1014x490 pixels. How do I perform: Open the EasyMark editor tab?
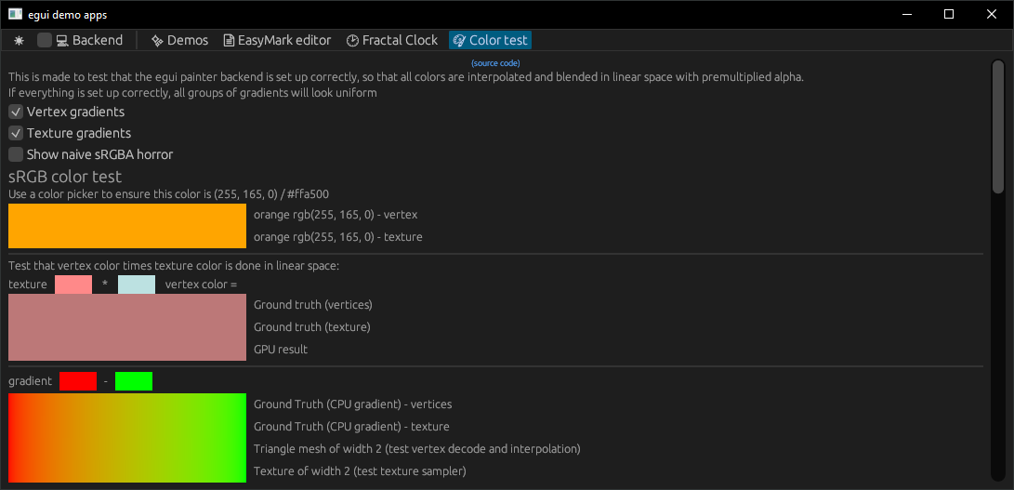[x=277, y=40]
